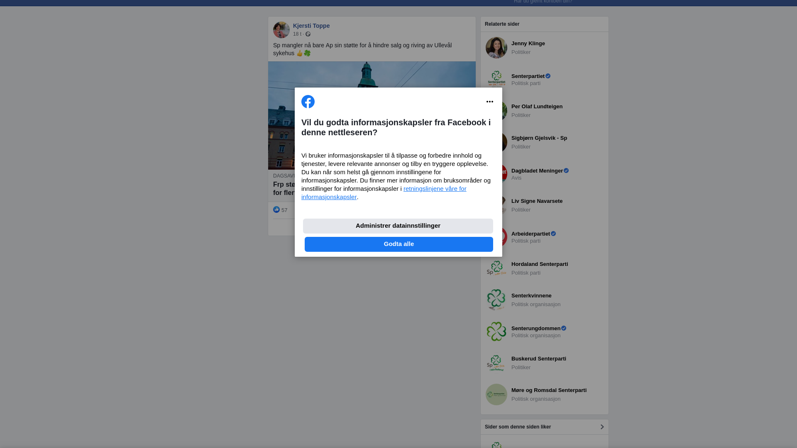Screen dimensions: 797x448
Task: Open Jenny Klinge profile avatar
Action: [x=496, y=48]
